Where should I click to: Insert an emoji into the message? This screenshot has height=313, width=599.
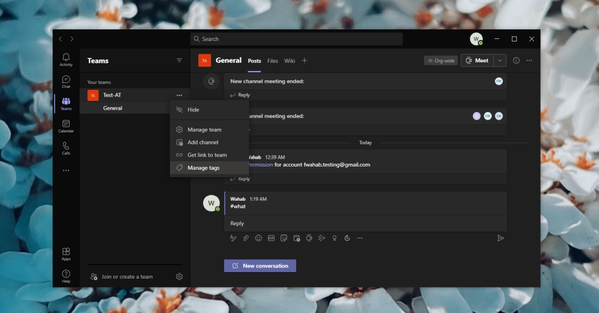point(259,238)
